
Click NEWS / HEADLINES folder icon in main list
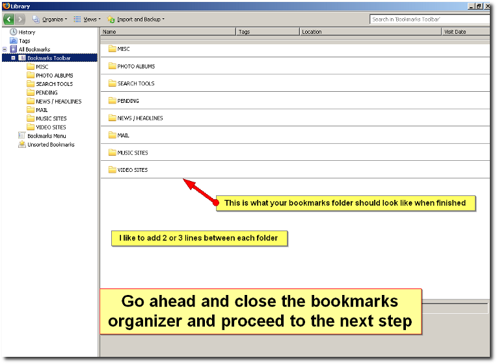tap(112, 118)
